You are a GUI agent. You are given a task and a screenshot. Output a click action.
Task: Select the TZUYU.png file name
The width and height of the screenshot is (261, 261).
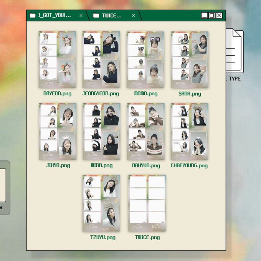tap(103, 237)
